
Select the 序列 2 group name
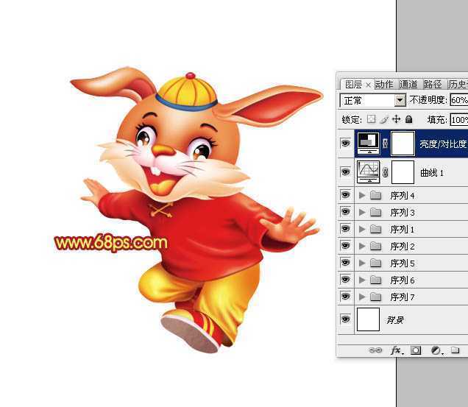tap(403, 247)
